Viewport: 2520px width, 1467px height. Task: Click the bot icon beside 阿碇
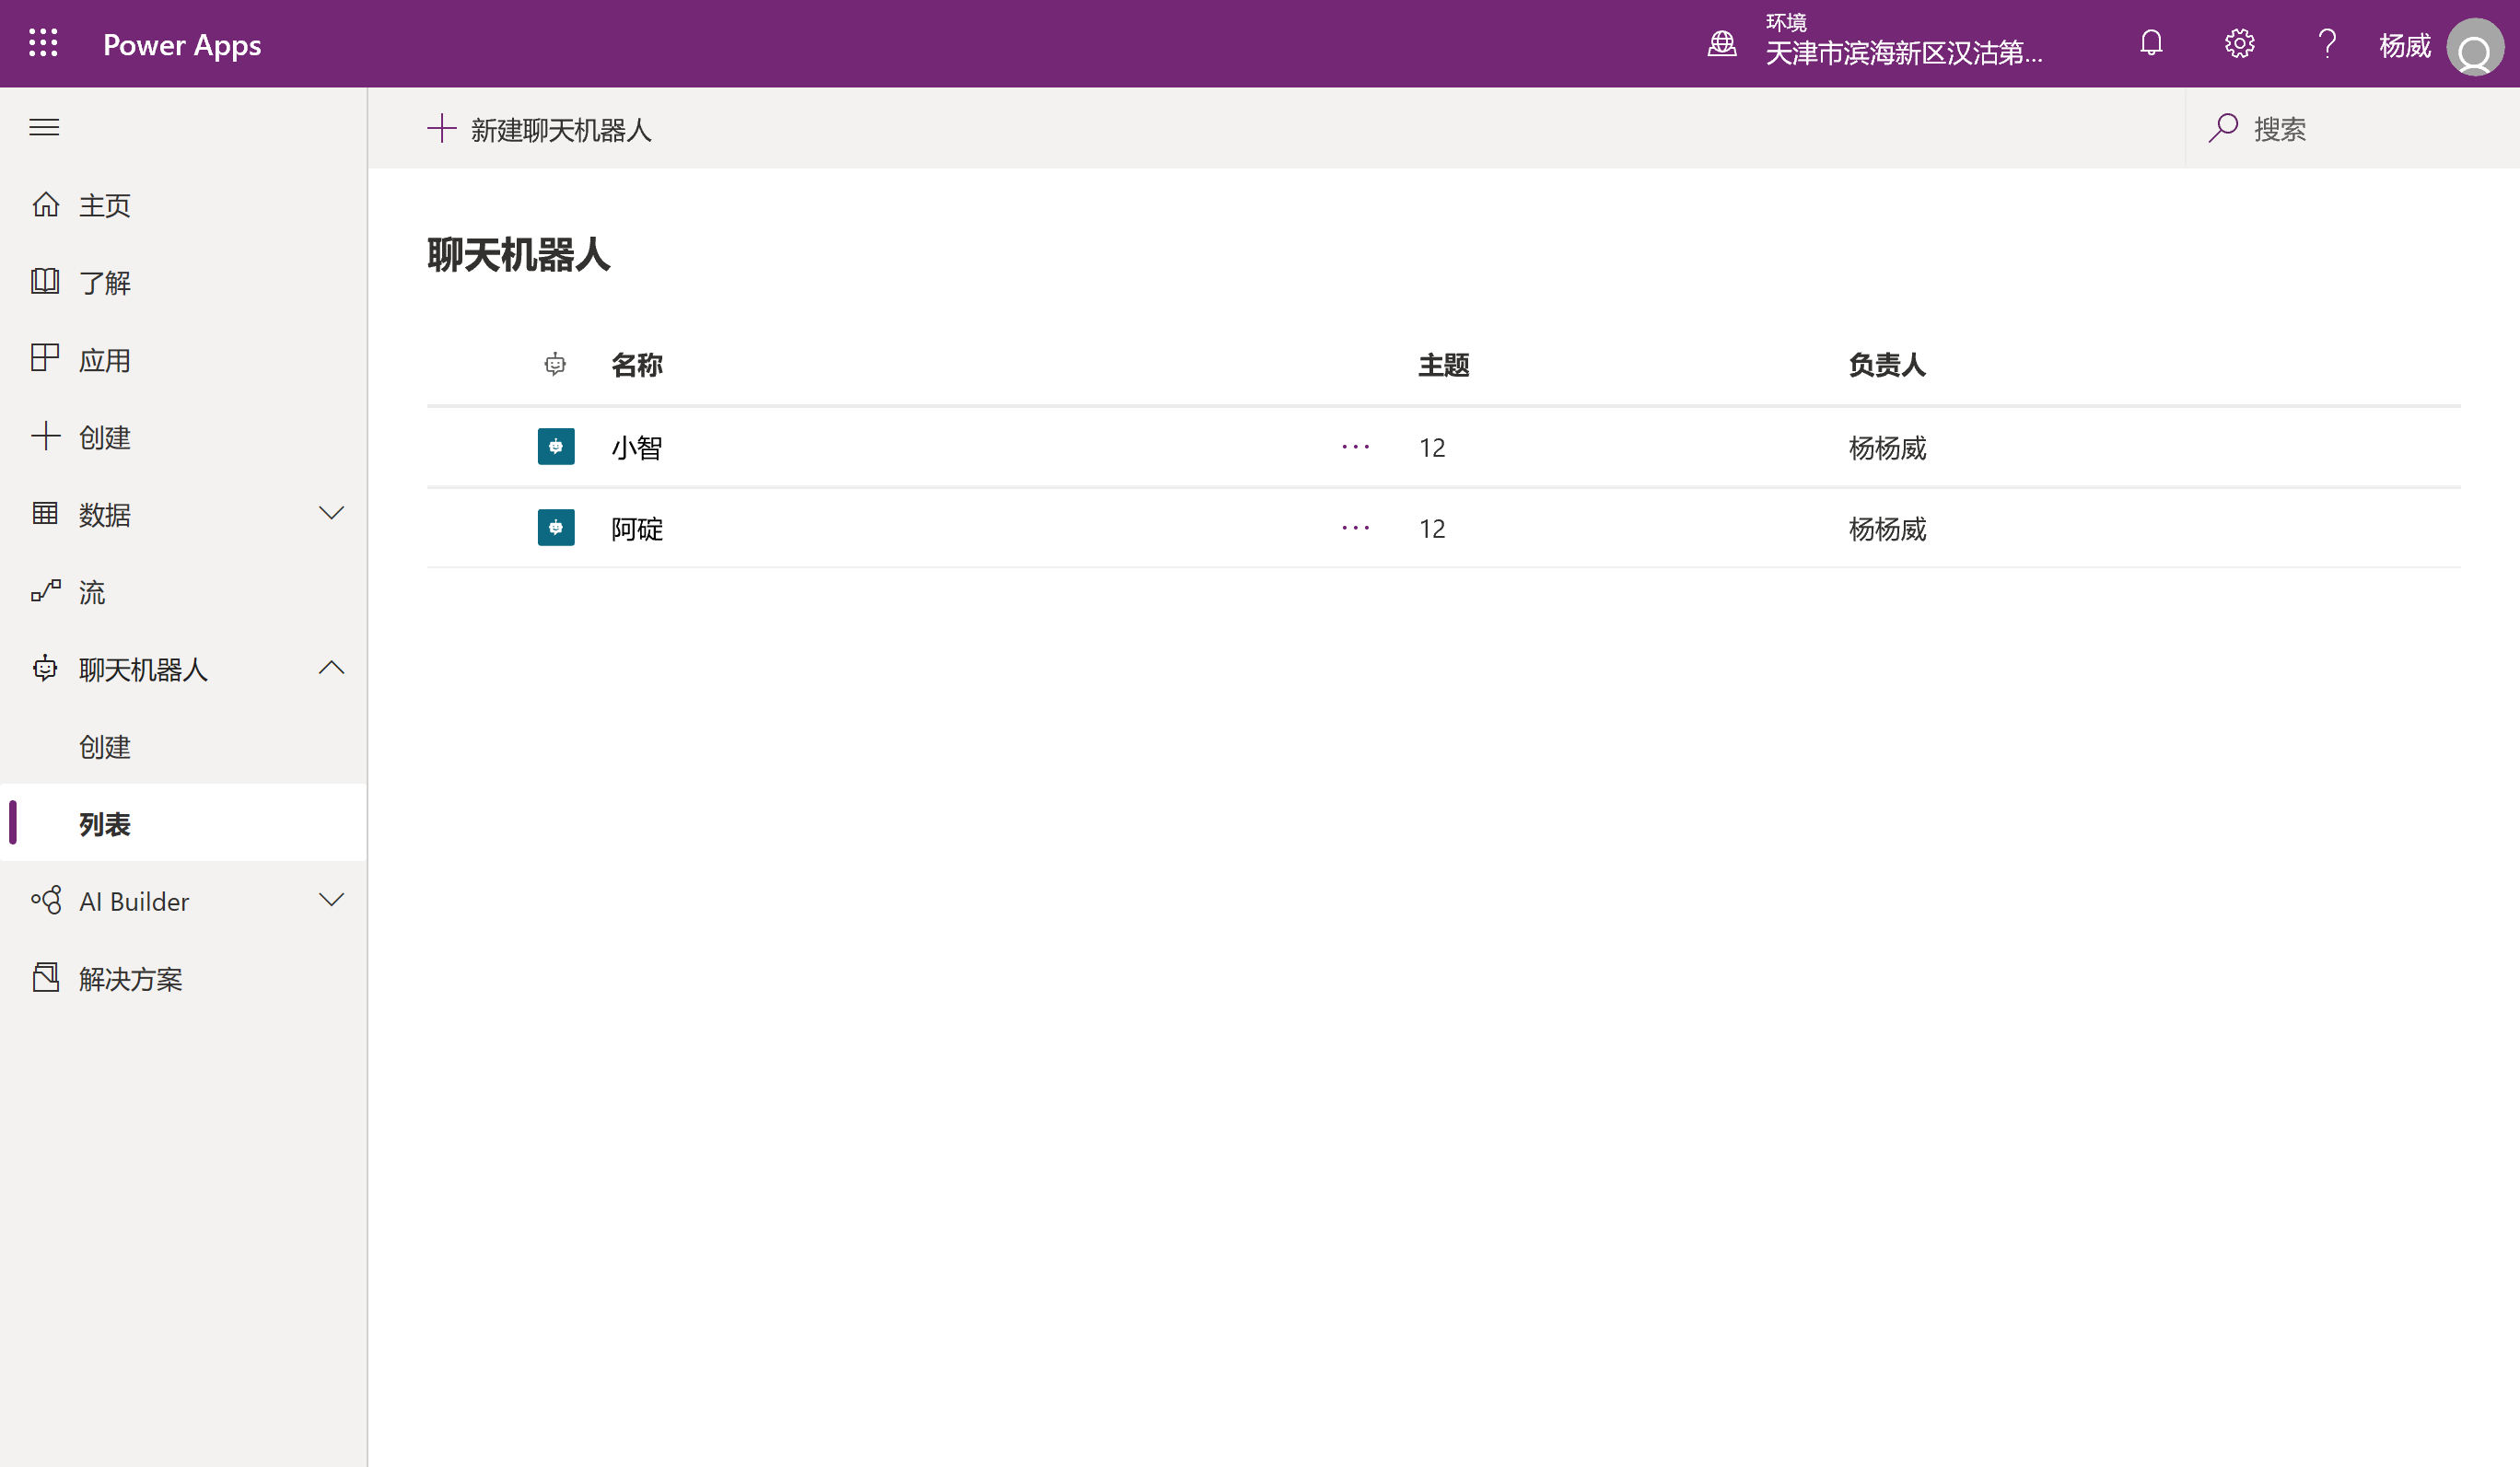click(x=556, y=527)
